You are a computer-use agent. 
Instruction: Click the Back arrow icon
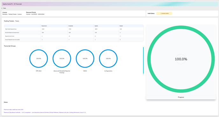click(2, 8)
